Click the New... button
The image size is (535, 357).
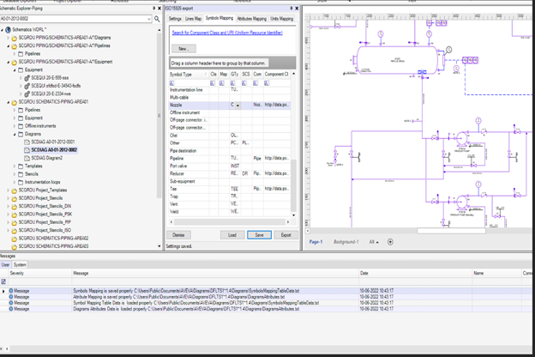click(183, 49)
